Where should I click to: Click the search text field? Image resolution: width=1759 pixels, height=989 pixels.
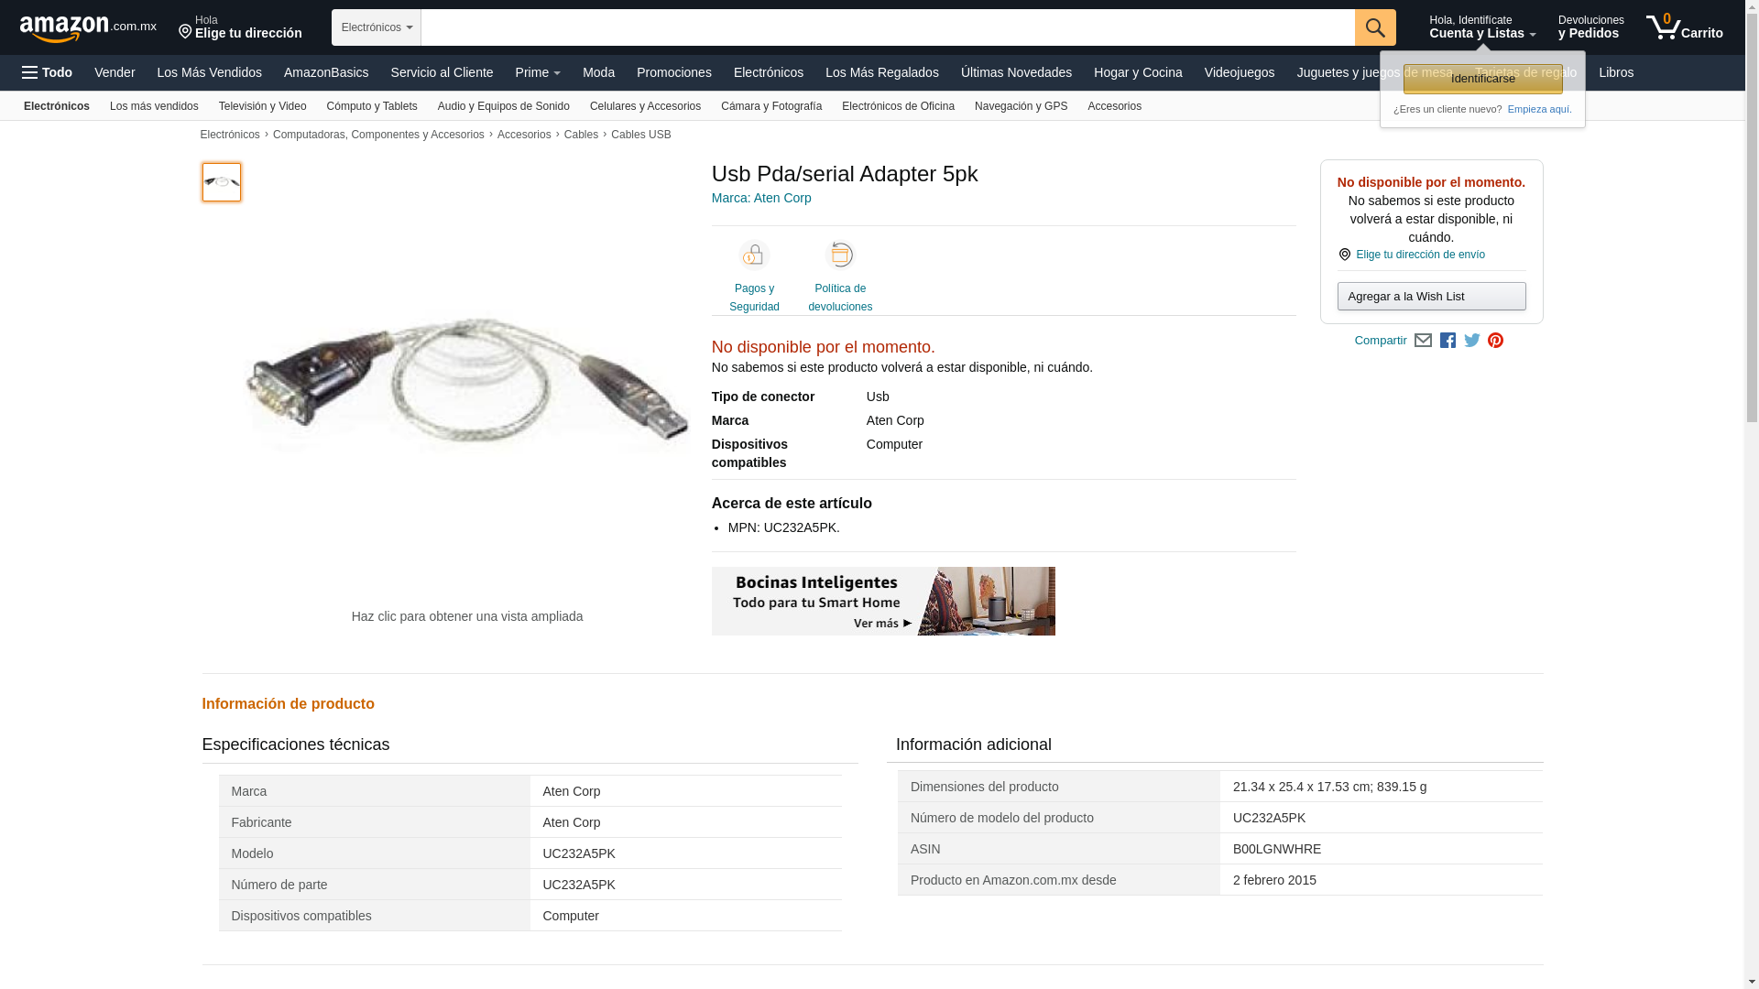pos(887,27)
